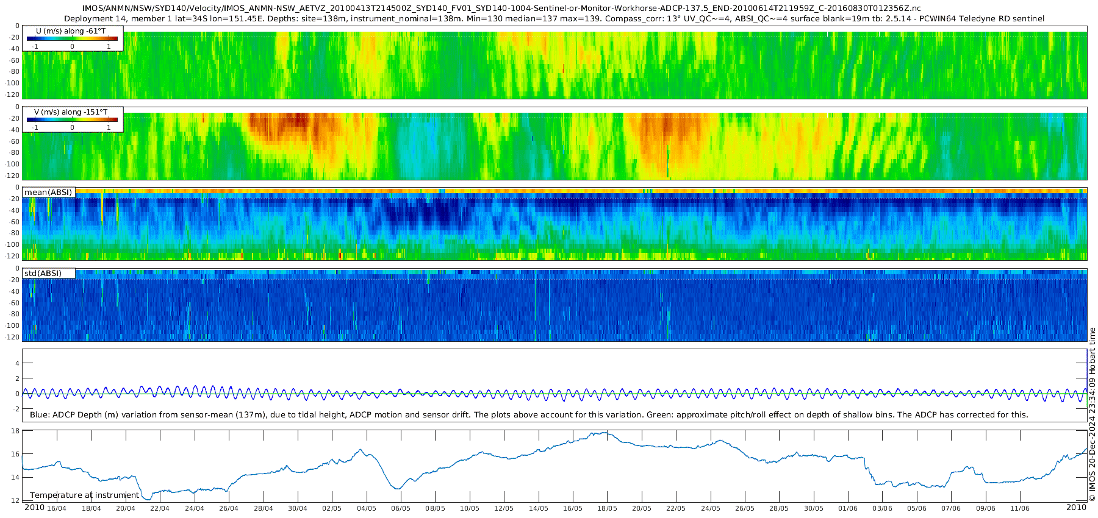1098x518 pixels.
Task: Click the 16/04 date tick label
Action: tap(57, 508)
